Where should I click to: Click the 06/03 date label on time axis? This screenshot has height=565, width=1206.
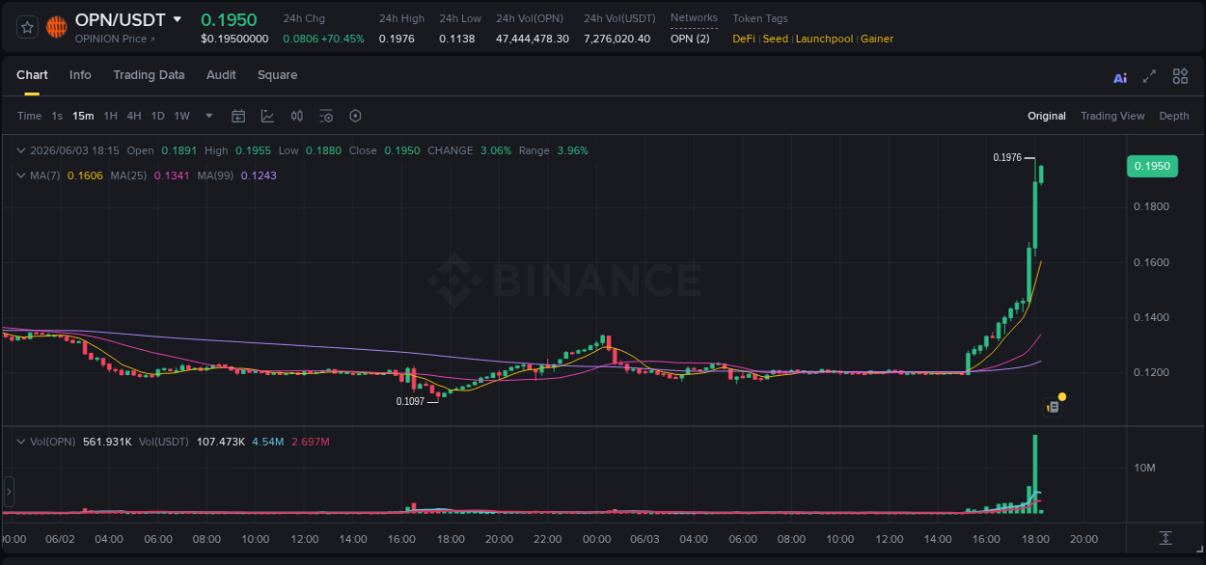pos(645,539)
